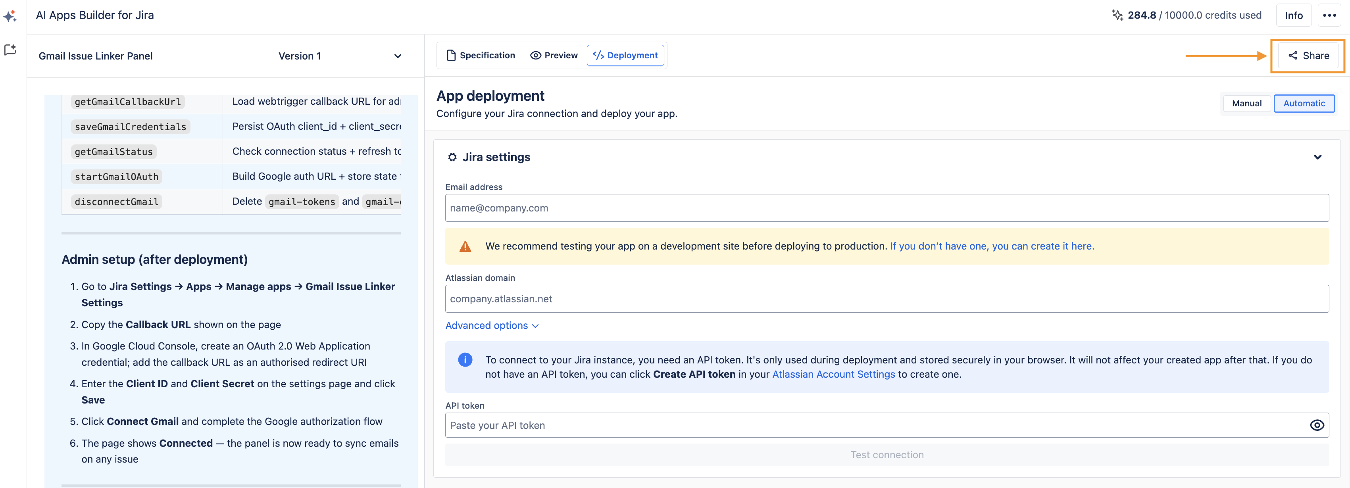Click the Build Google auth URL description

(317, 177)
